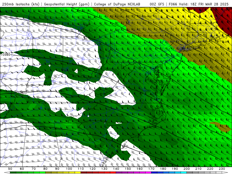Click the 200 label on the color bar
232x174 pixels.
(x=186, y=169)
